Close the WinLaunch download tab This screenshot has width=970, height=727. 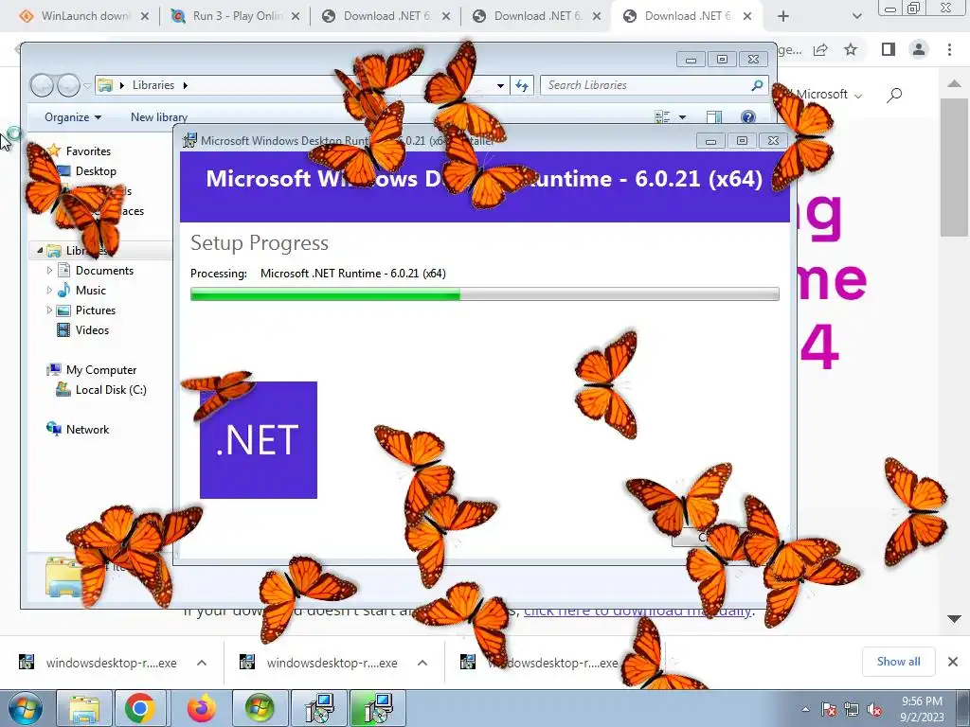click(x=145, y=17)
